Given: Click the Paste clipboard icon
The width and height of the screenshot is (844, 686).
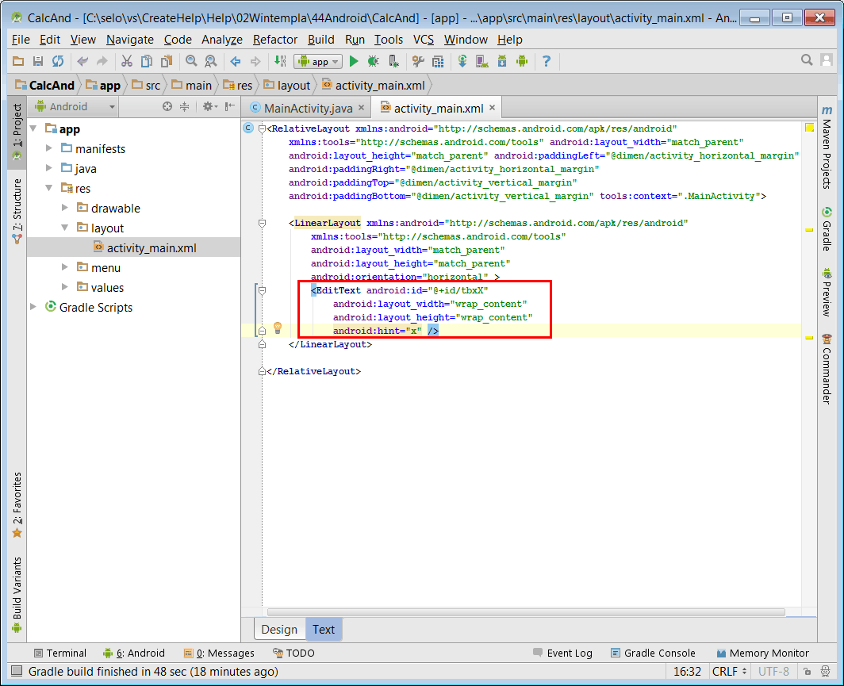Looking at the screenshot, I should click(167, 61).
